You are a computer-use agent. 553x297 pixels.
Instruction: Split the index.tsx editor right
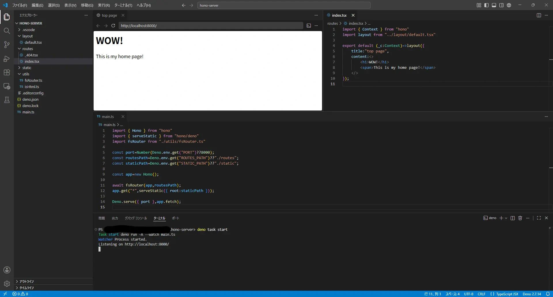(539, 15)
